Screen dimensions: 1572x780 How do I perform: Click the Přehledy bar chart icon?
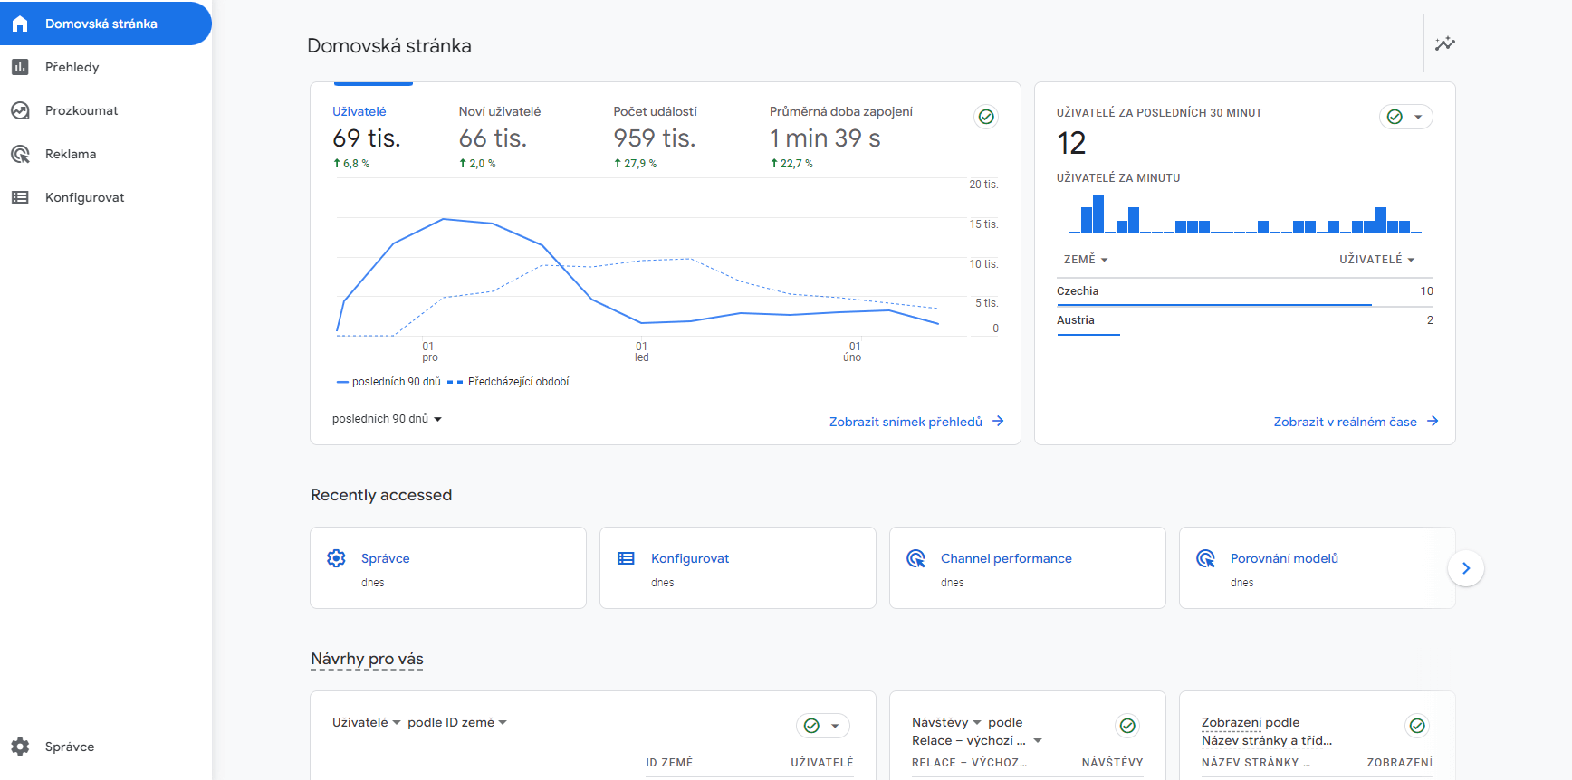point(20,67)
